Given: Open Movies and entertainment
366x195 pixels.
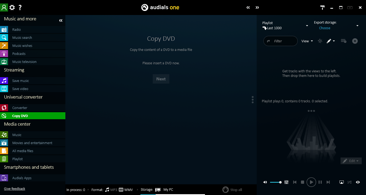Looking at the screenshot, I should [x=33, y=143].
